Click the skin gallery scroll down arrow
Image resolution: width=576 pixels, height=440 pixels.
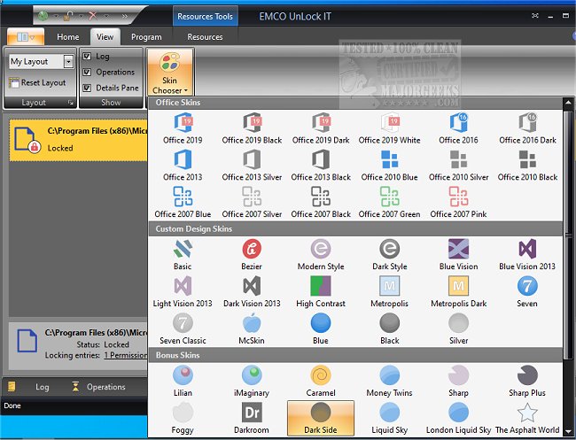click(x=568, y=431)
